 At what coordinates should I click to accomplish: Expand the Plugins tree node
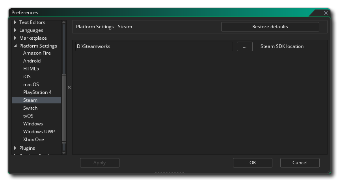(15, 148)
